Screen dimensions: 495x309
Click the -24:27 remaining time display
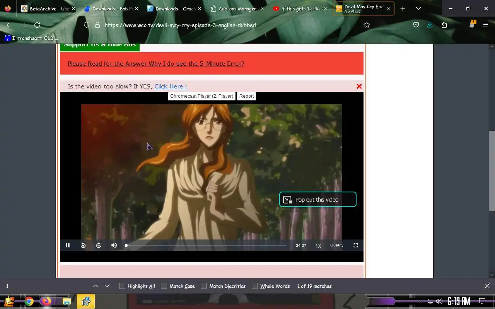[300, 246]
